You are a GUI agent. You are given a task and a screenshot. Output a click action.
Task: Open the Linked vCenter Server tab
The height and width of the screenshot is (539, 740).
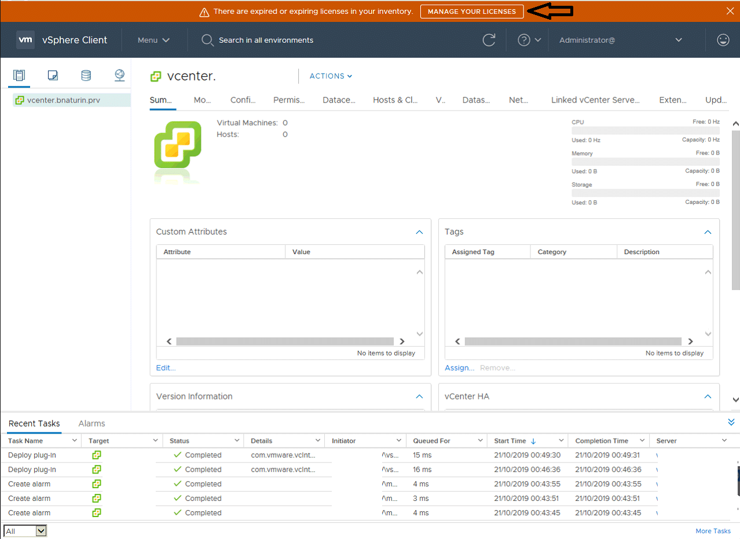pyautogui.click(x=595, y=100)
